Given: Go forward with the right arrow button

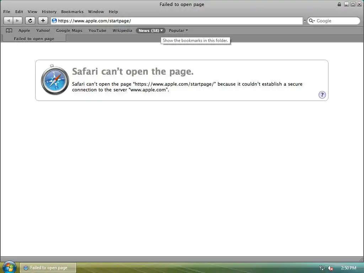Looking at the screenshot, I should point(17,21).
